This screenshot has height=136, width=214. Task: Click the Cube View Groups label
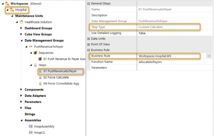pyautogui.click(x=38, y=34)
